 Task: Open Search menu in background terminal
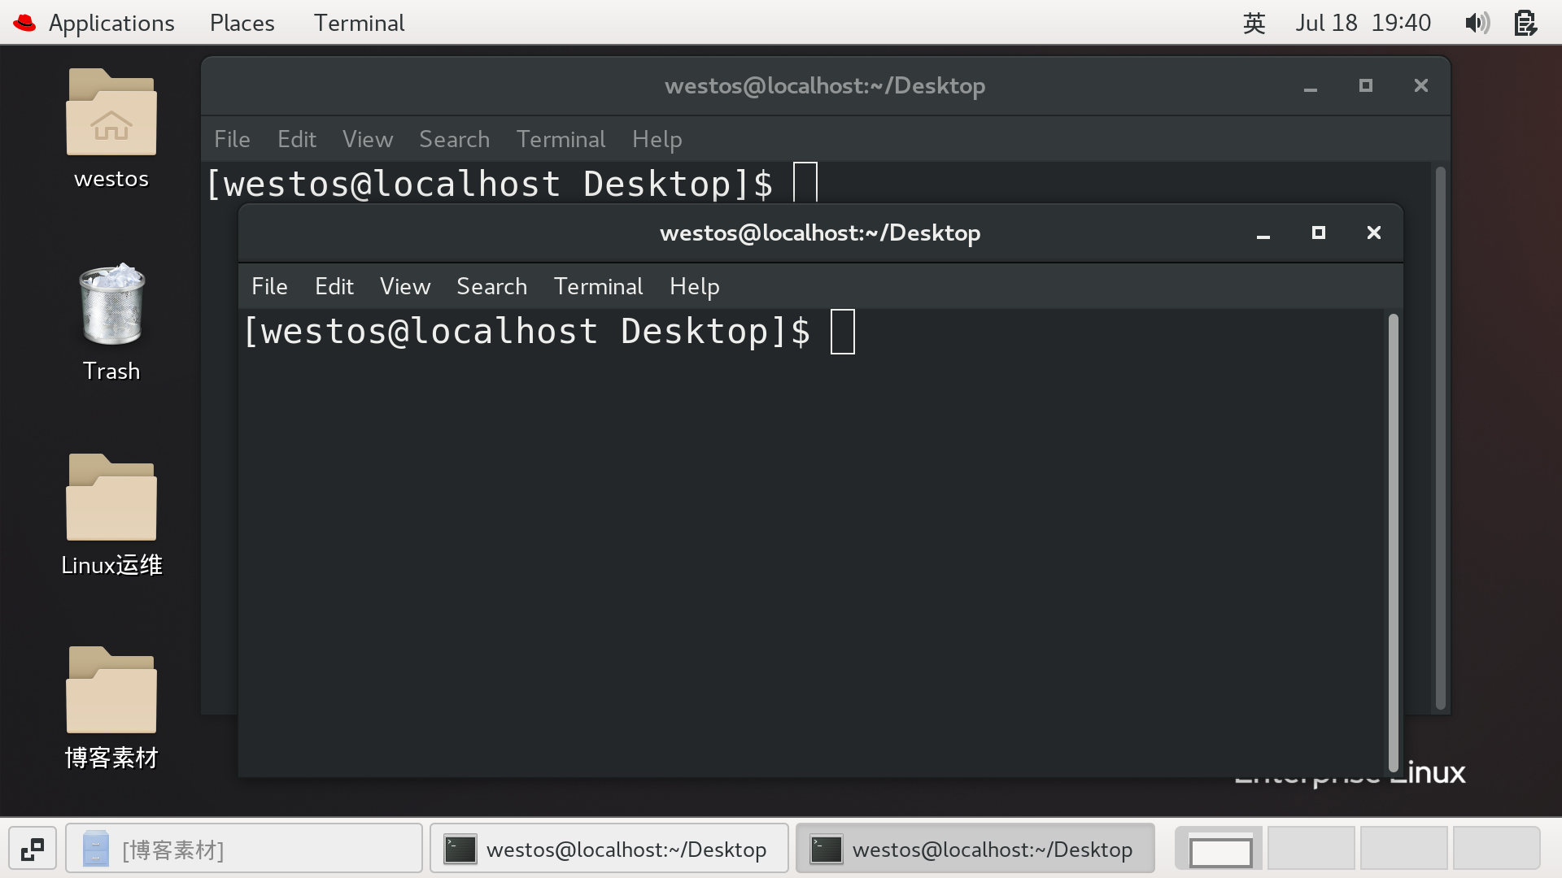[x=455, y=139]
